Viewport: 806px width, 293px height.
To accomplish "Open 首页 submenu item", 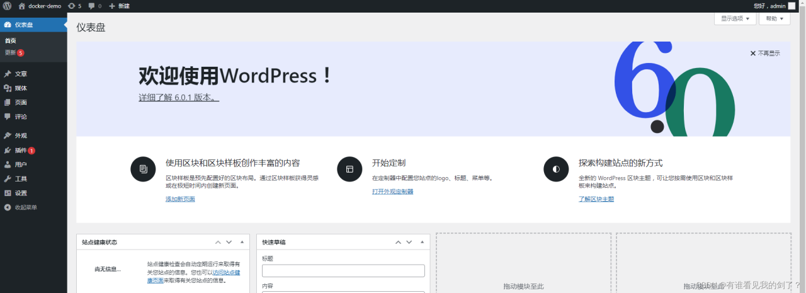I will pyautogui.click(x=11, y=41).
